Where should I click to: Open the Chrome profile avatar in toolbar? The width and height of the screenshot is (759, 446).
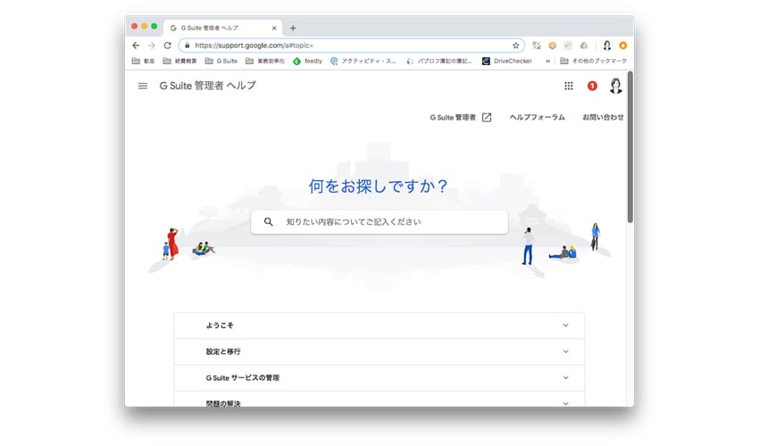[x=606, y=45]
